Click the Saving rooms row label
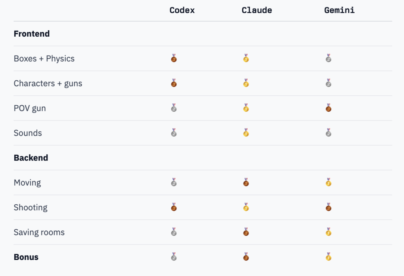Viewport: 404px width, 276px height. 39,232
